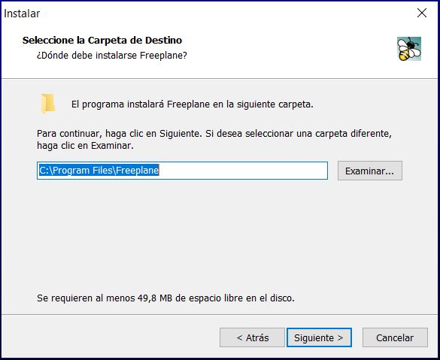Click the El programa instalará Freeplane sentence

click(x=193, y=104)
